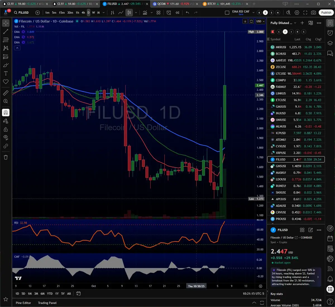Collapse the indicator legend chevron

17,48
